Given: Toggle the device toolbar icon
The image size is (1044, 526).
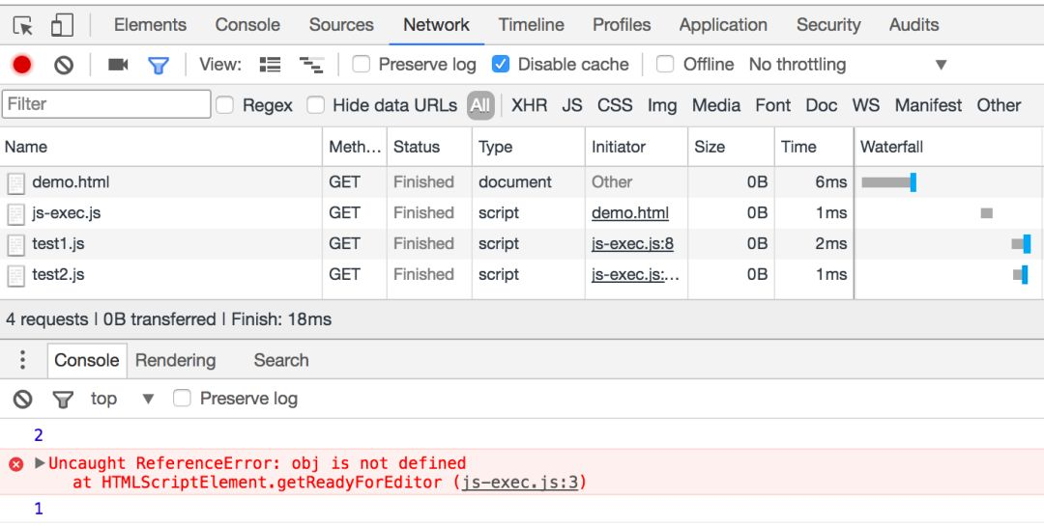Looking at the screenshot, I should pyautogui.click(x=62, y=25).
